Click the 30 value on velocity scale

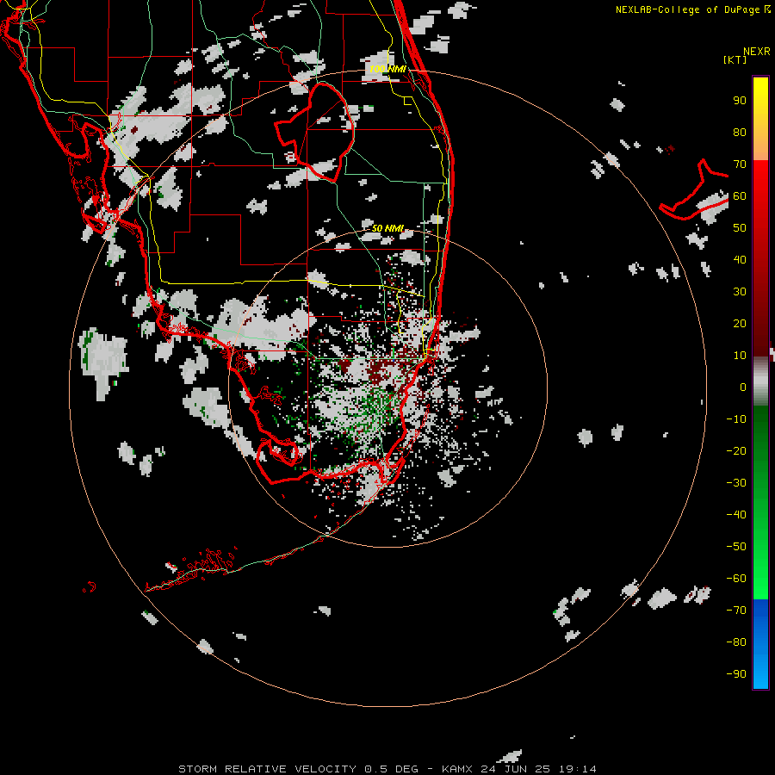[740, 292]
